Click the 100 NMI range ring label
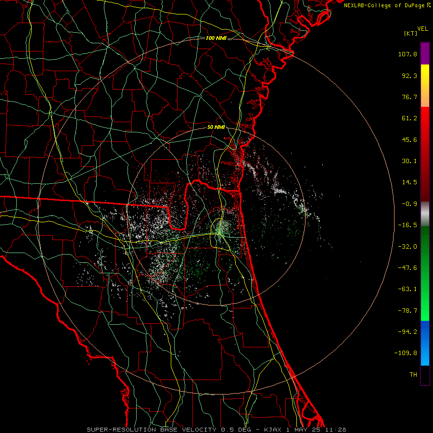This screenshot has height=433, width=433. coord(216,38)
